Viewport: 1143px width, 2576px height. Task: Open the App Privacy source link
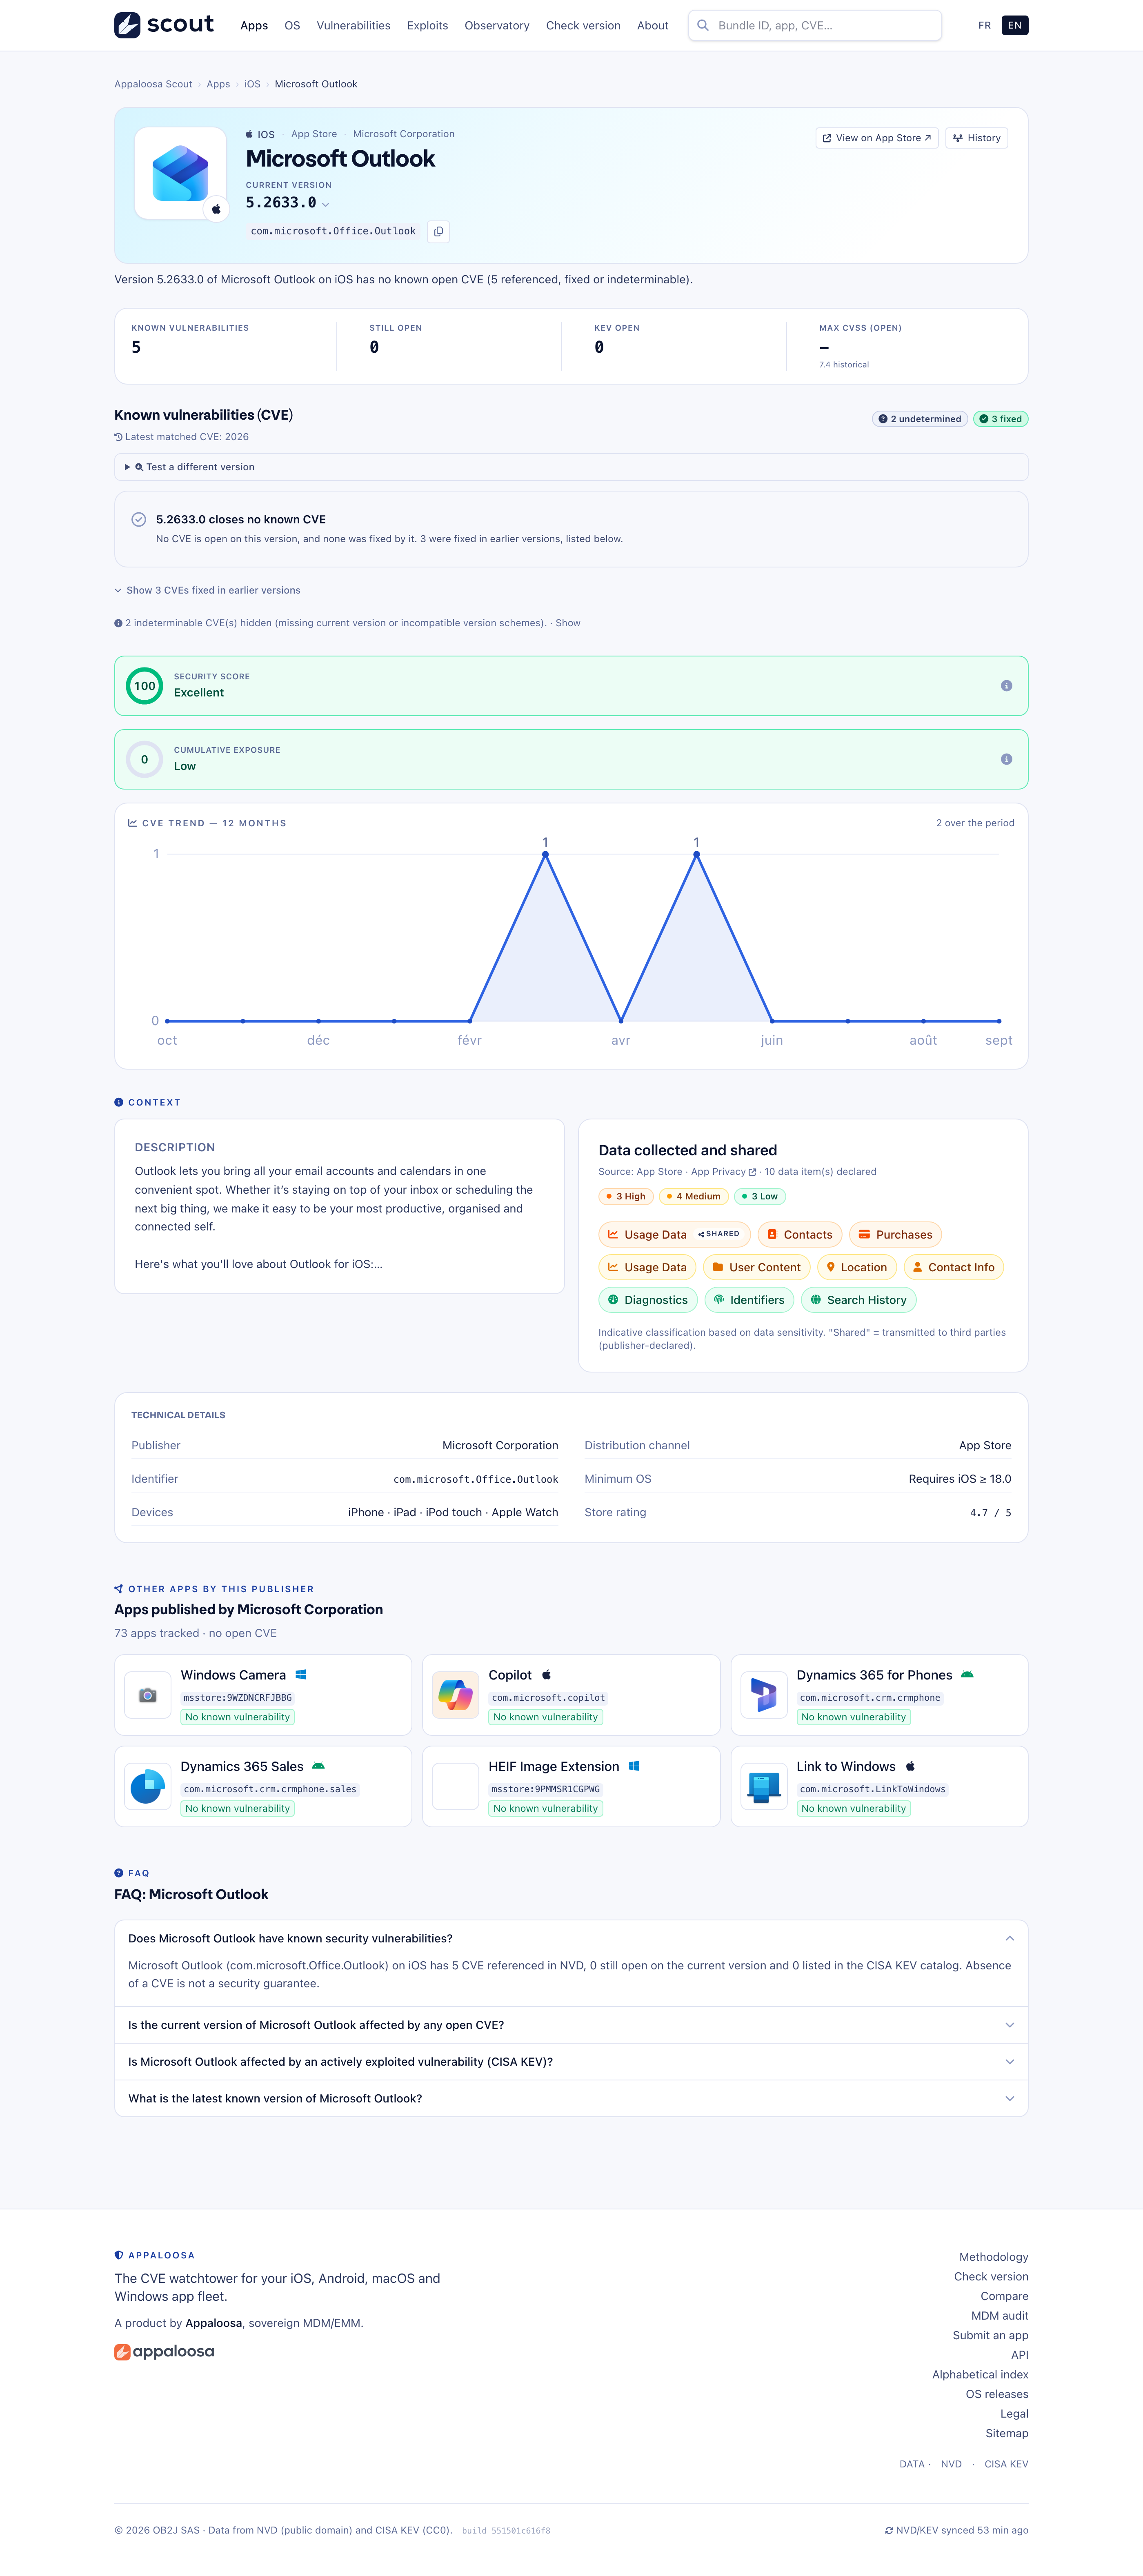pos(723,1172)
